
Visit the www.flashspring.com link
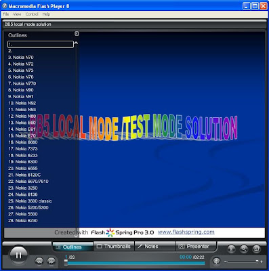click(186, 232)
